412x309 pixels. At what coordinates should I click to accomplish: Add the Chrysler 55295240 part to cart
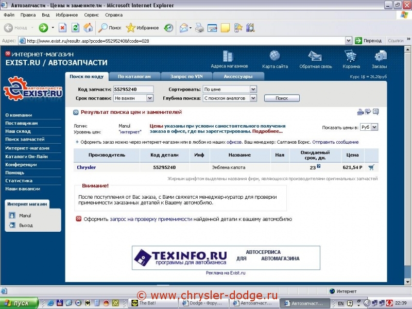pos(371,167)
